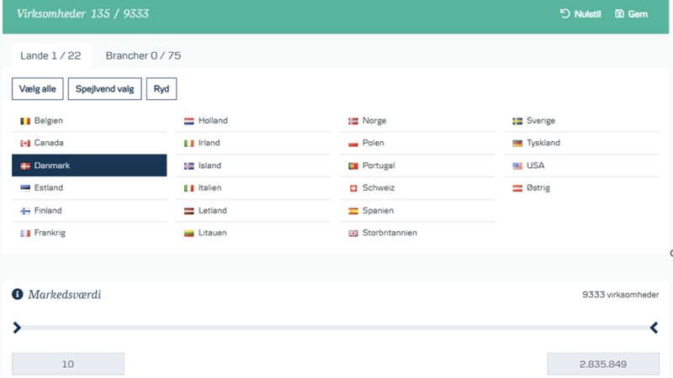The width and height of the screenshot is (673, 378).
Task: Open the Lande 1 / 22 tab
Action: click(50, 56)
